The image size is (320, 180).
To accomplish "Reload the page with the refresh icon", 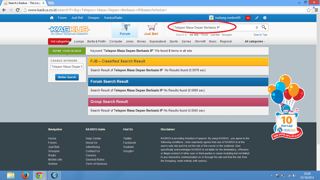I will pyautogui.click(x=17, y=10).
